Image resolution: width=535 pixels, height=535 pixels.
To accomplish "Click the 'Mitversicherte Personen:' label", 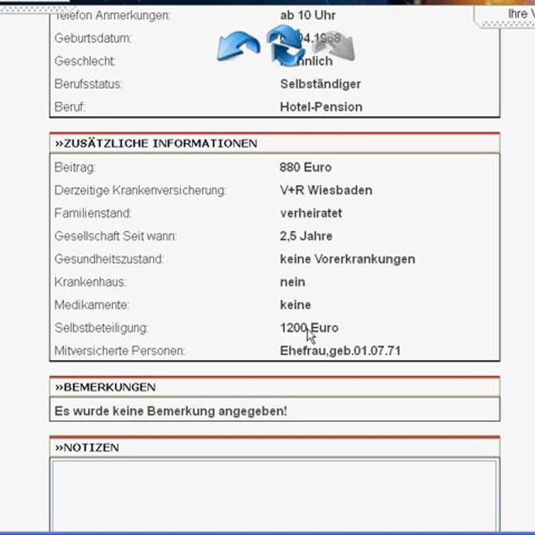I will (x=120, y=351).
